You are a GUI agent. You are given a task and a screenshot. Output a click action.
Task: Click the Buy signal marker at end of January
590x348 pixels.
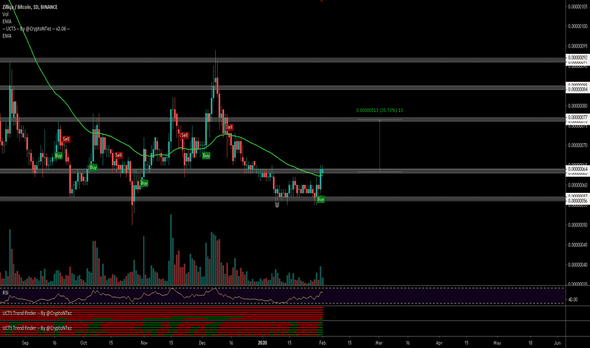pyautogui.click(x=320, y=199)
